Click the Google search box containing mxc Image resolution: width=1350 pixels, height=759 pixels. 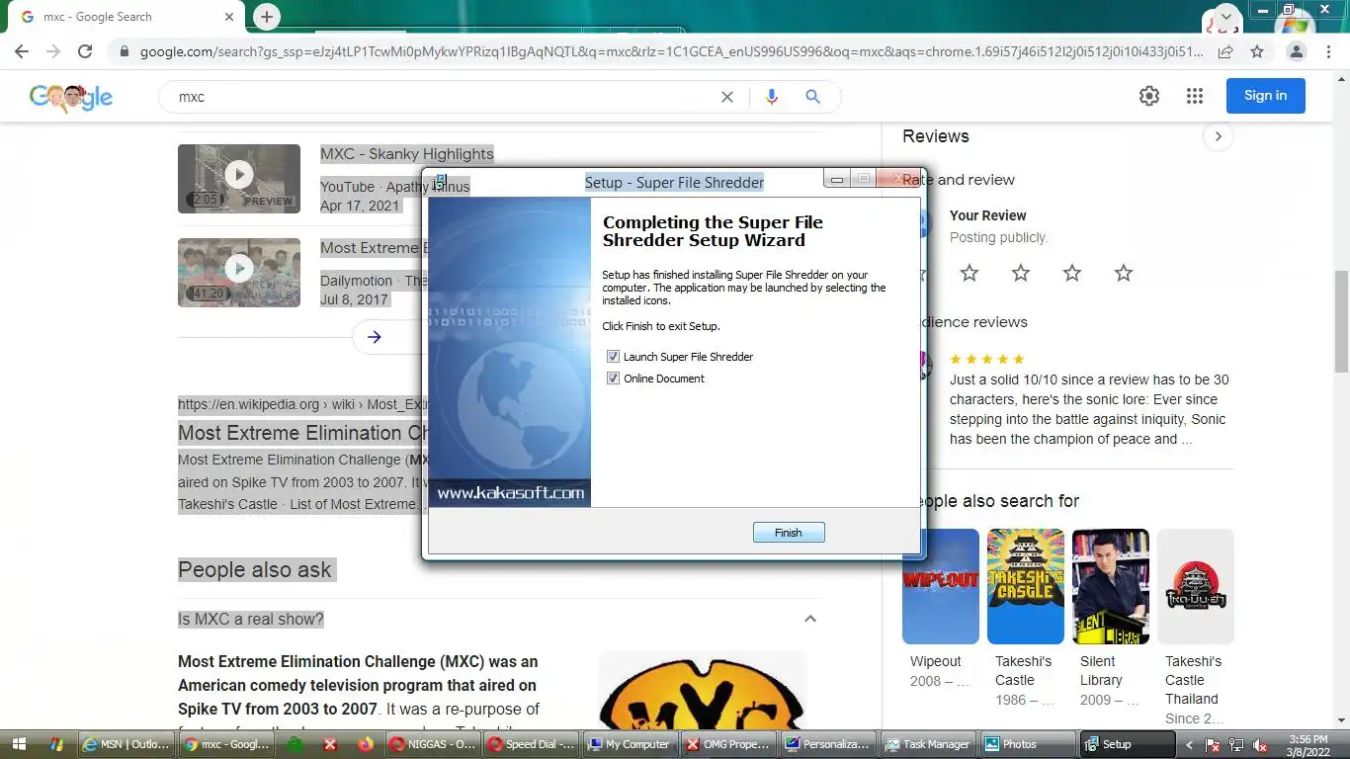pos(445,97)
